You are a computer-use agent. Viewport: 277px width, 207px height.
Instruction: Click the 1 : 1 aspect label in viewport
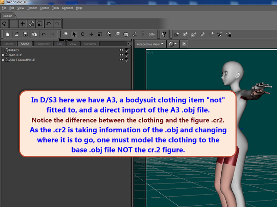(x=150, y=53)
